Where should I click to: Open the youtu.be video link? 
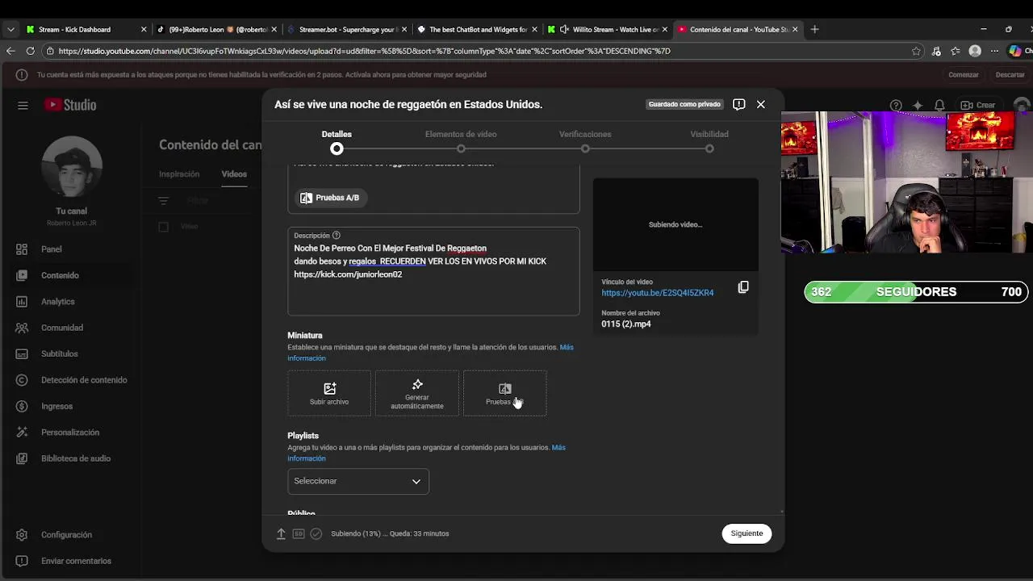[657, 293]
